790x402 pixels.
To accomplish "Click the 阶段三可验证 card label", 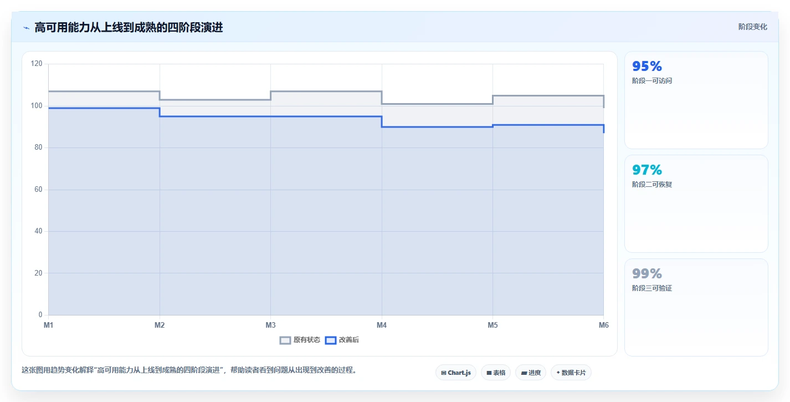I will pos(652,288).
